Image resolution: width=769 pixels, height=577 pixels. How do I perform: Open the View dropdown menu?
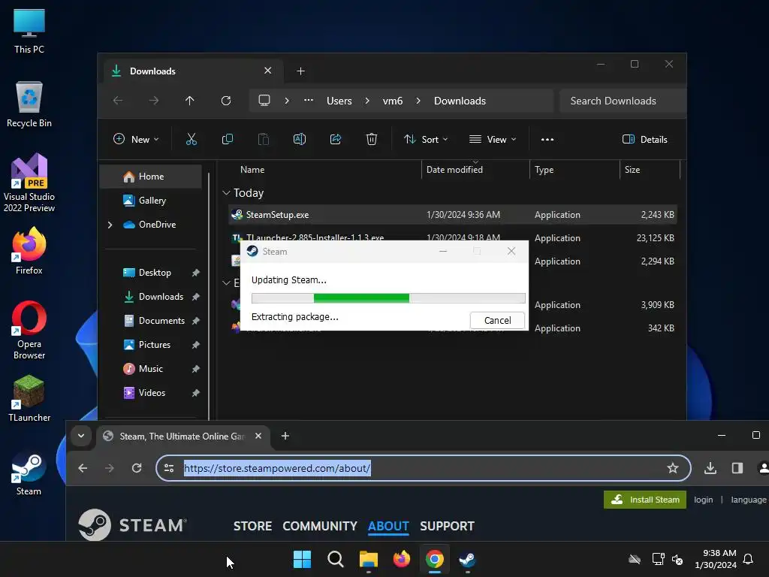tap(493, 139)
